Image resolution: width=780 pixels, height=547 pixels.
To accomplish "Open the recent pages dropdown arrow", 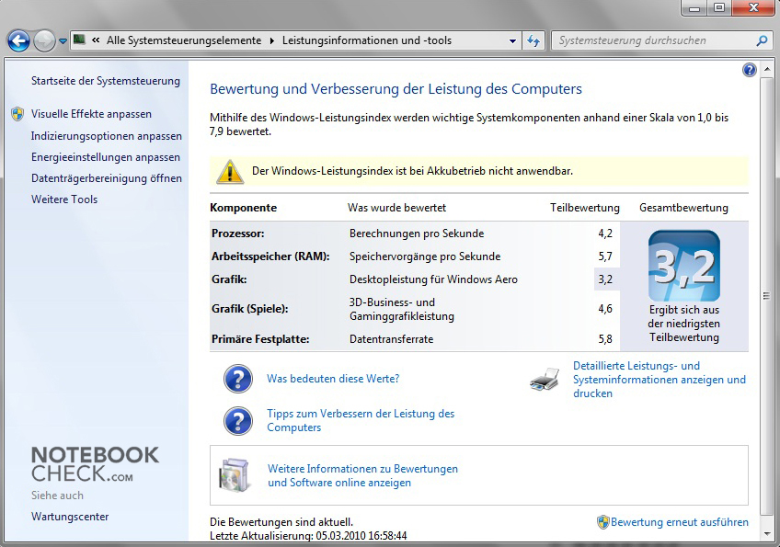I will point(63,41).
